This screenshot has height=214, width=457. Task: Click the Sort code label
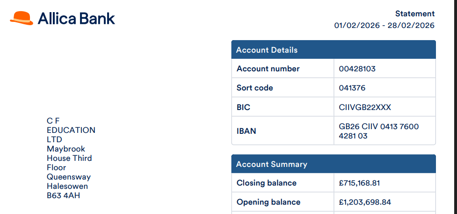[x=255, y=88]
